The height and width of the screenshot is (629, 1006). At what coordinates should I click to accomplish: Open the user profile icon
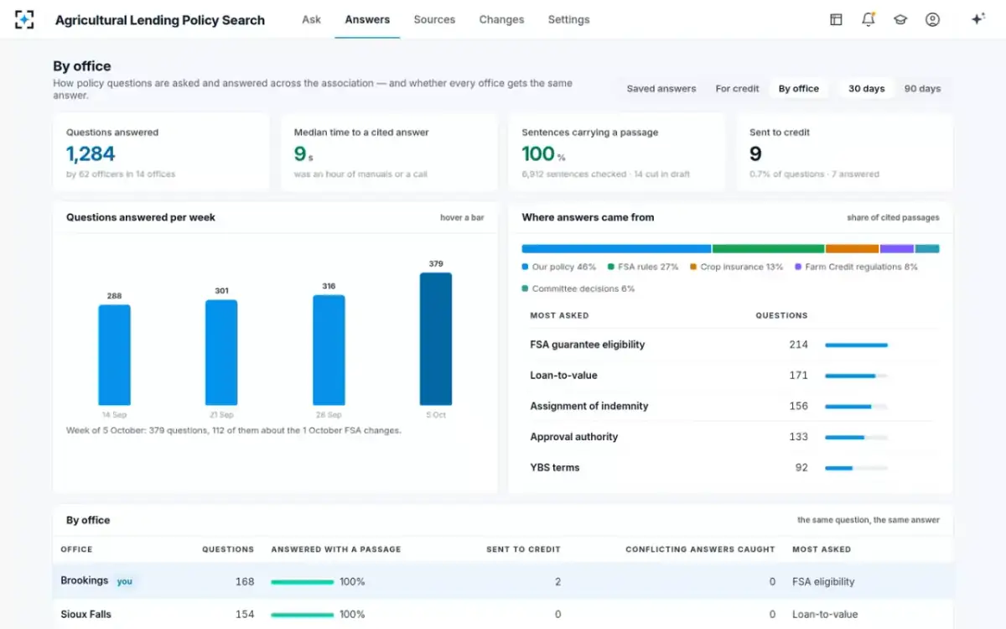(932, 19)
